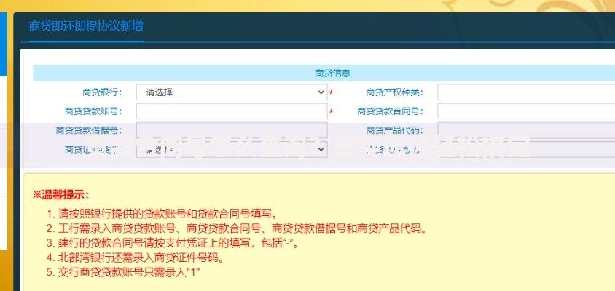The height and width of the screenshot is (291, 615).
Task: Focus the 商贷贷款账号 input box
Action: [231, 111]
